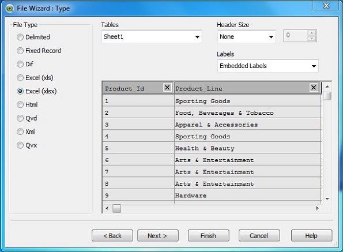Increase header size spinner value

311,33
